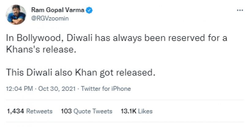Click the word "iPhone" in the source label
The width and height of the screenshot is (245, 127).
(x=120, y=89)
